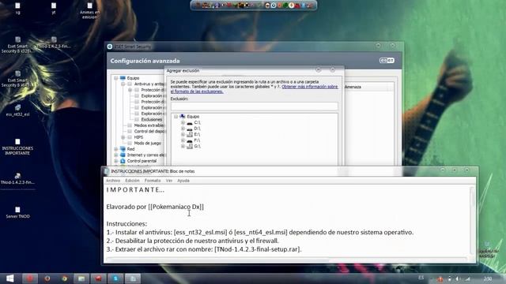The height and width of the screenshot is (284, 506).
Task: Click the taskbar clock
Action: [x=488, y=278]
